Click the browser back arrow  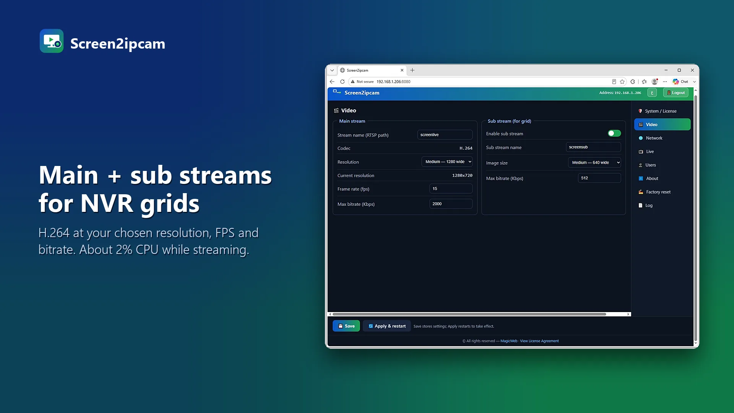332,81
